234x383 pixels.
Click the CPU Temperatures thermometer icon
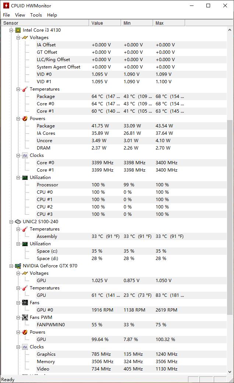coord(25,89)
